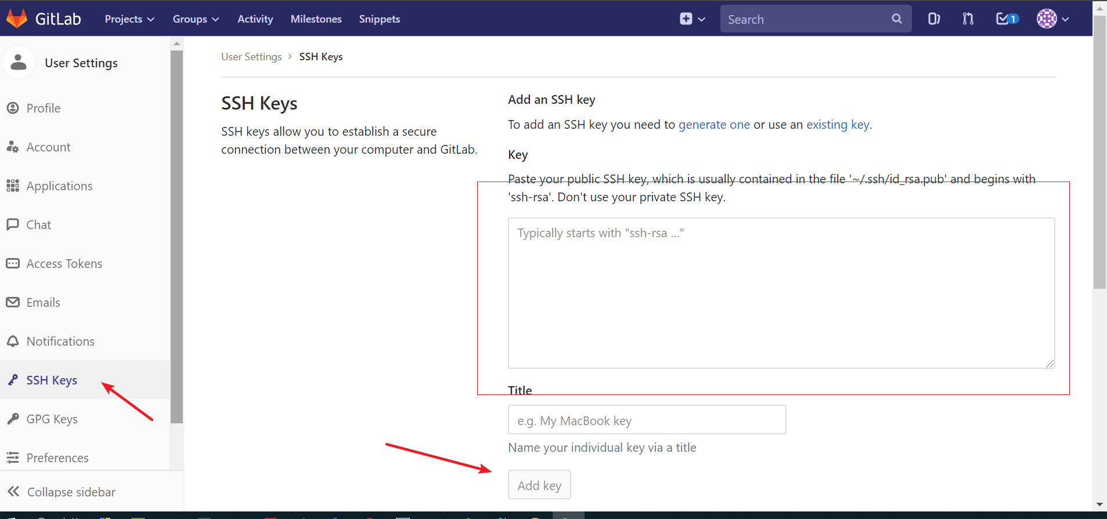Click the Add key button
Viewport: 1107px width, 519px height.
[539, 485]
